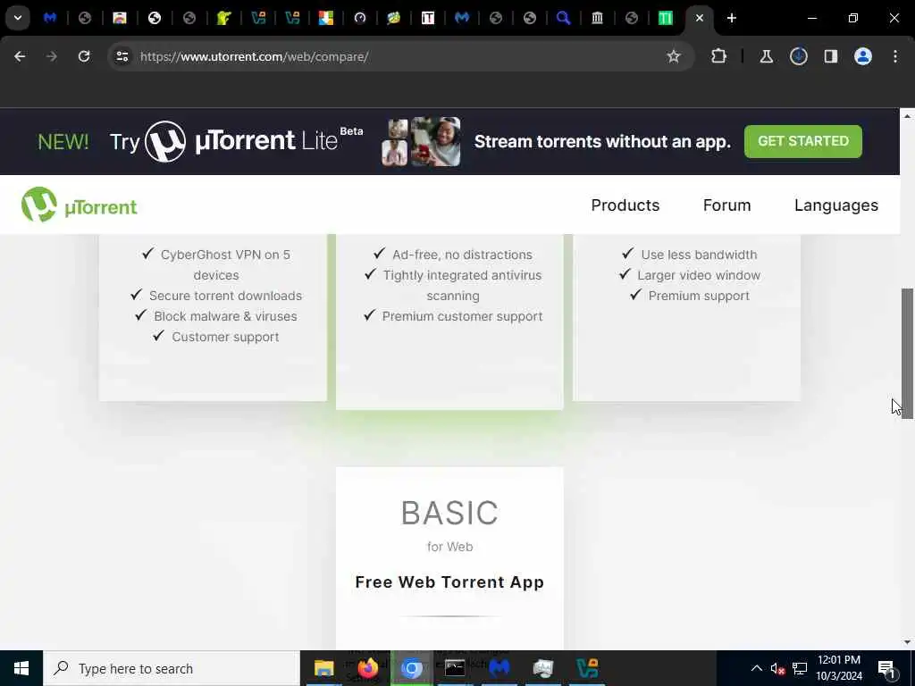
Task: Open Malwarebytes from the taskbar
Action: 499,668
